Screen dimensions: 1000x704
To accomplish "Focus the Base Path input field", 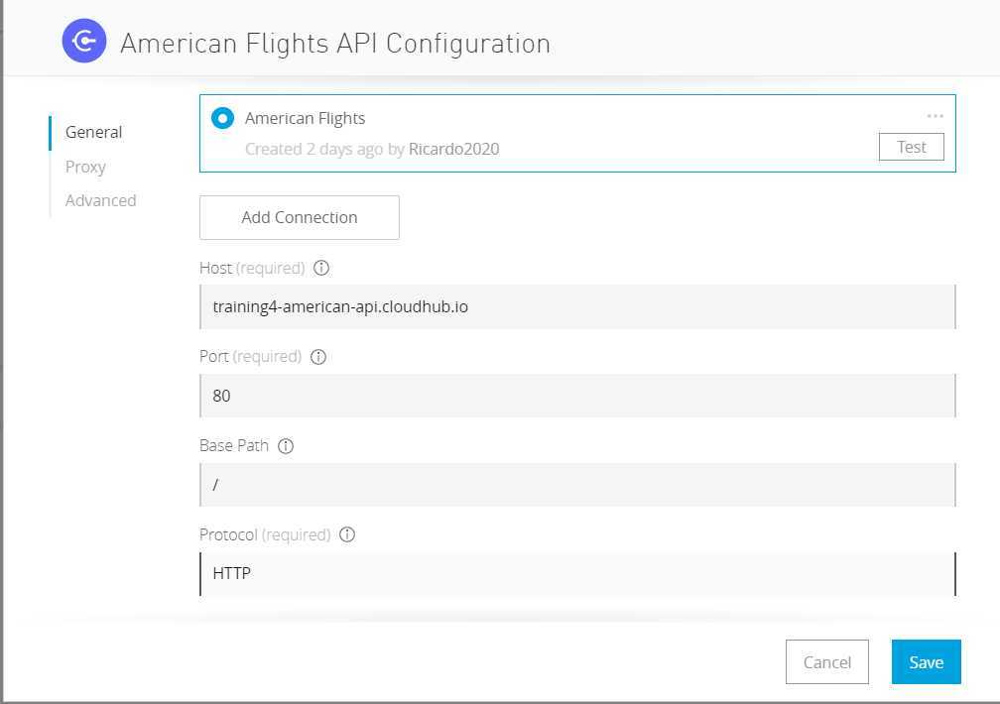I will tap(577, 485).
